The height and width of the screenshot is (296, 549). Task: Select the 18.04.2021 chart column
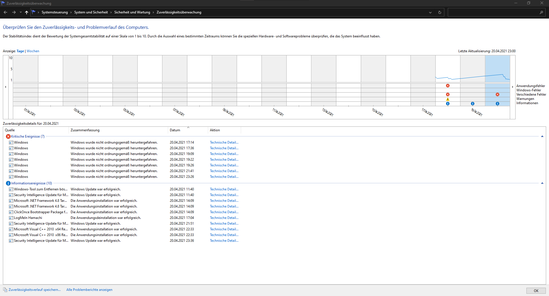click(x=448, y=81)
